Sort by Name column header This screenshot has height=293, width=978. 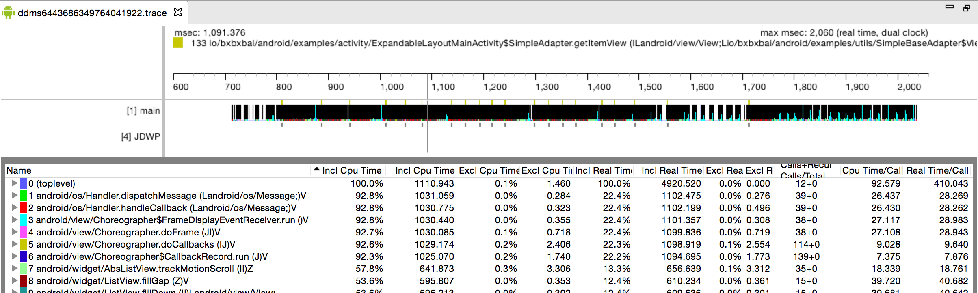tap(158, 170)
